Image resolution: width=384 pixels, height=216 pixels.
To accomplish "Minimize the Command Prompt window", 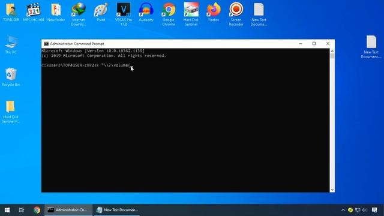I will pos(301,44).
